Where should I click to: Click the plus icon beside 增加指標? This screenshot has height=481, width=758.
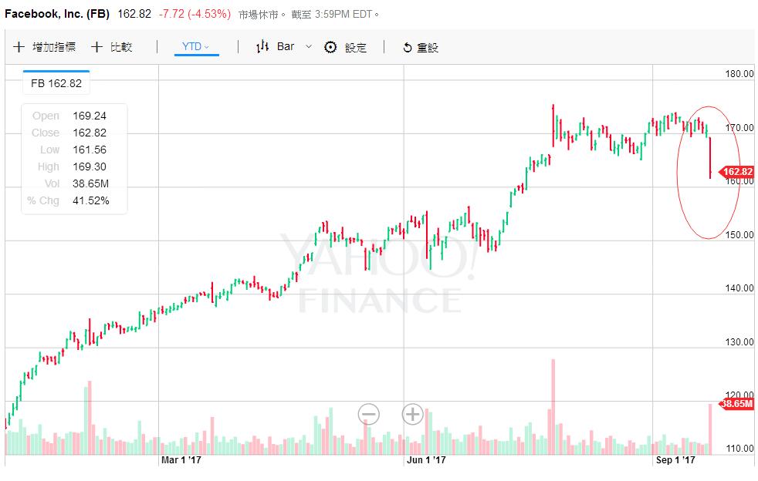[x=19, y=47]
